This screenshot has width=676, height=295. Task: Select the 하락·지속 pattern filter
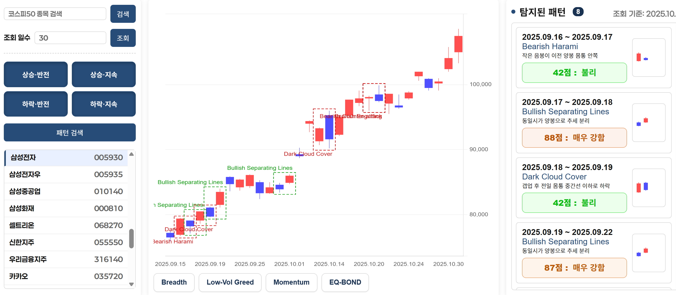[104, 104]
